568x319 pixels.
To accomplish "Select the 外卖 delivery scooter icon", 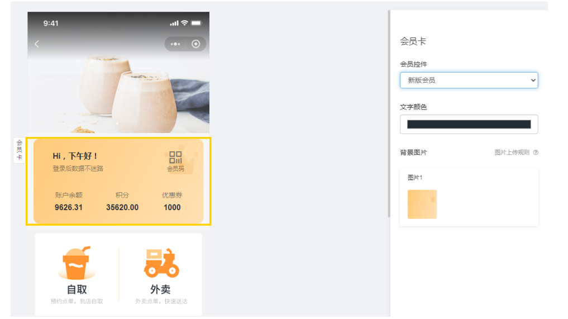I will pyautogui.click(x=161, y=263).
